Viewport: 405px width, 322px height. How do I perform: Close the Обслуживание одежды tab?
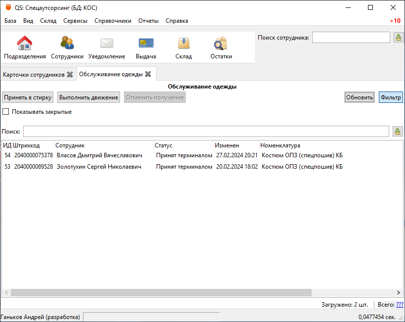pos(148,74)
